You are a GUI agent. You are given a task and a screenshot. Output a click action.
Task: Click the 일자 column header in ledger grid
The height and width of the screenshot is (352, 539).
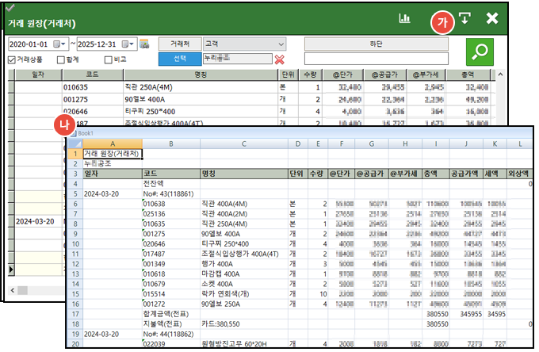(x=38, y=75)
